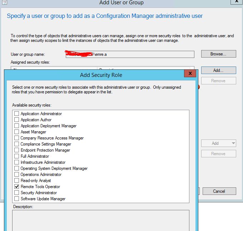Click Browse to find a user

point(218,54)
